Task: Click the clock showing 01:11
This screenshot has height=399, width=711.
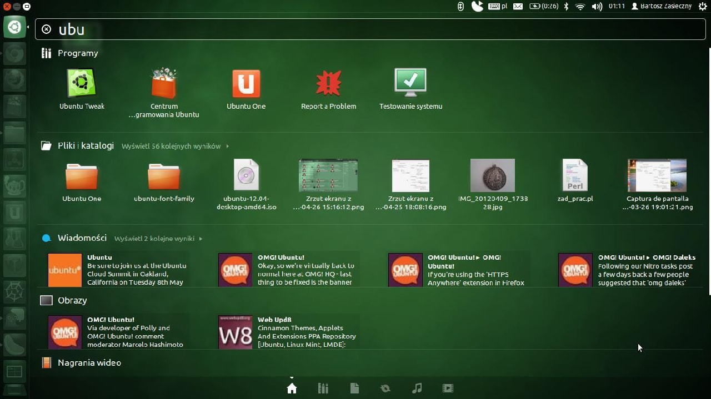Action: tap(617, 6)
